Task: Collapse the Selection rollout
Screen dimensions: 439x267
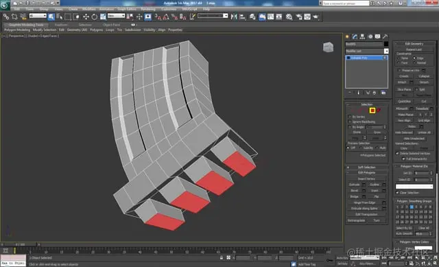Action: (x=366, y=104)
